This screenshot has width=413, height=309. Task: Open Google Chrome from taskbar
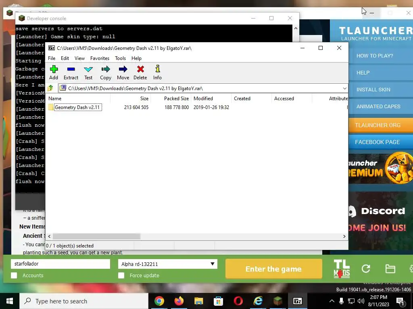pos(159,301)
